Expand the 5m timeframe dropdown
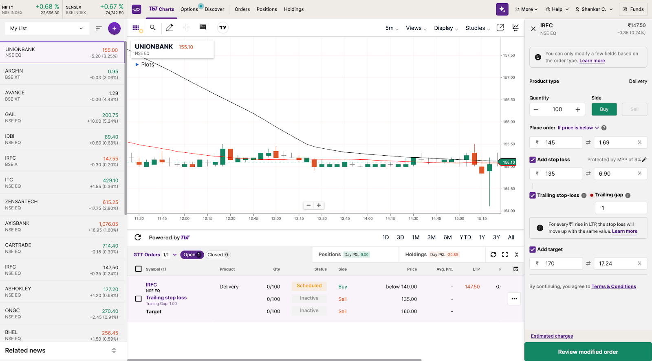 [392, 28]
